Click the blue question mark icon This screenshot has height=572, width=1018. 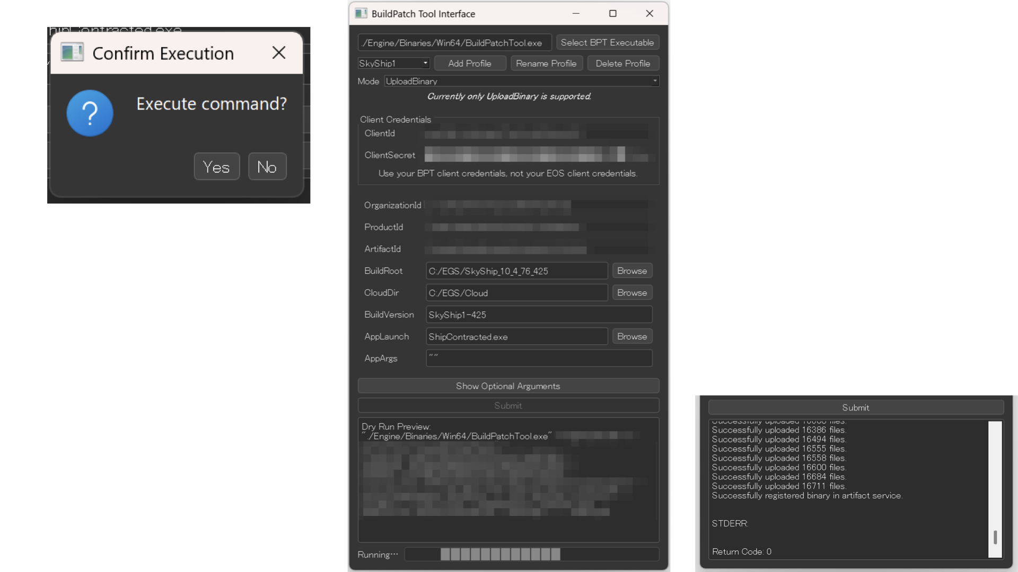point(90,113)
